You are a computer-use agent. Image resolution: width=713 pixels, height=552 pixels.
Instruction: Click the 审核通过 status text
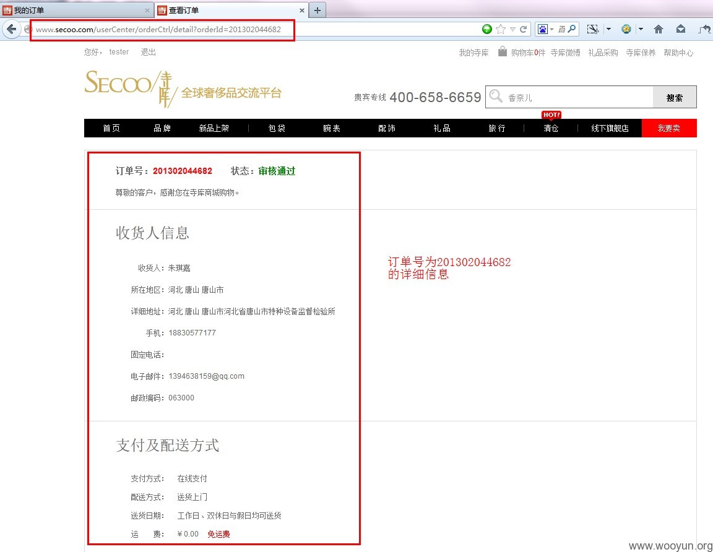(277, 171)
